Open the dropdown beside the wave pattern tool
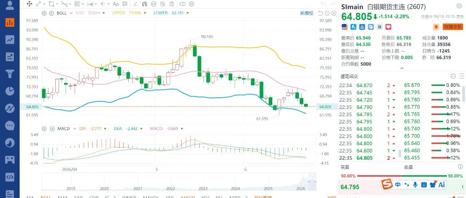466x198 pixels. (x=70, y=4)
